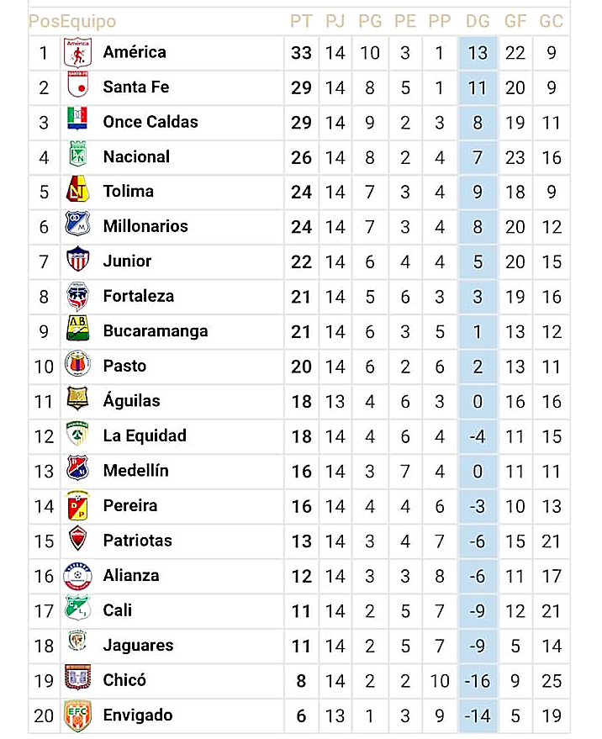Viewport: 602px width, 739px height.
Task: Click the Pereira team crest
Action: [x=77, y=506]
